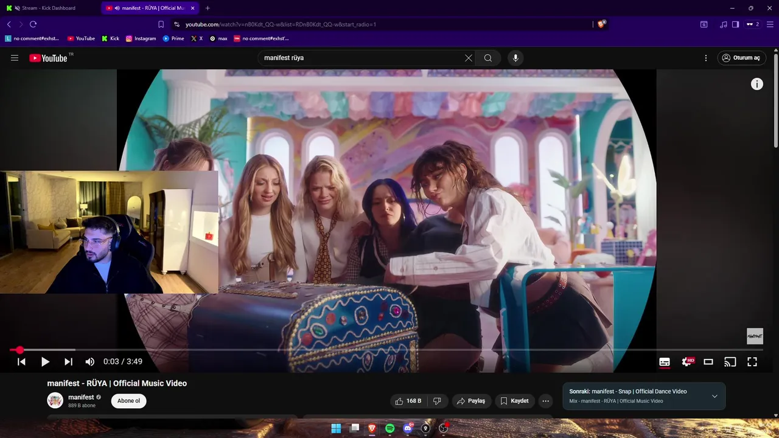Open the Brave Shields lion icon

pos(601,24)
